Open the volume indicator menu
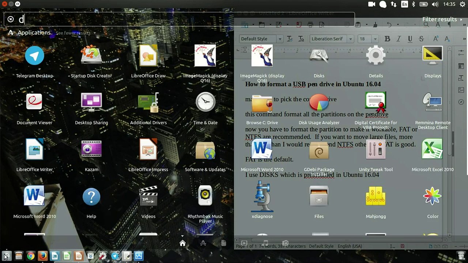The height and width of the screenshot is (263, 468). (x=435, y=4)
